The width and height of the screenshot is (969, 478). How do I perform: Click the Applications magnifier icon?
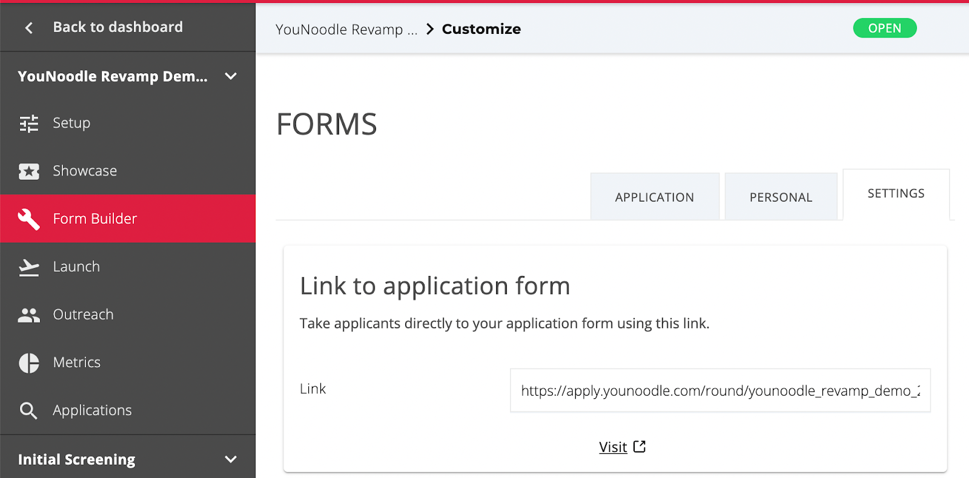pos(28,410)
